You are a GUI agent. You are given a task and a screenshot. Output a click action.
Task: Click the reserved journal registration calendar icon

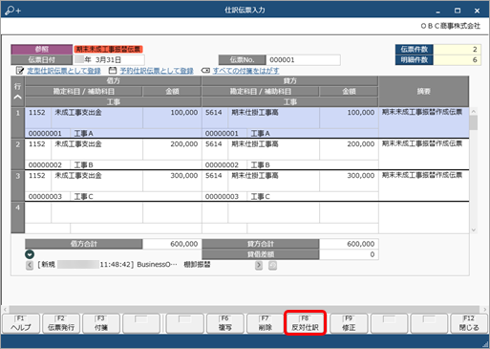click(113, 71)
